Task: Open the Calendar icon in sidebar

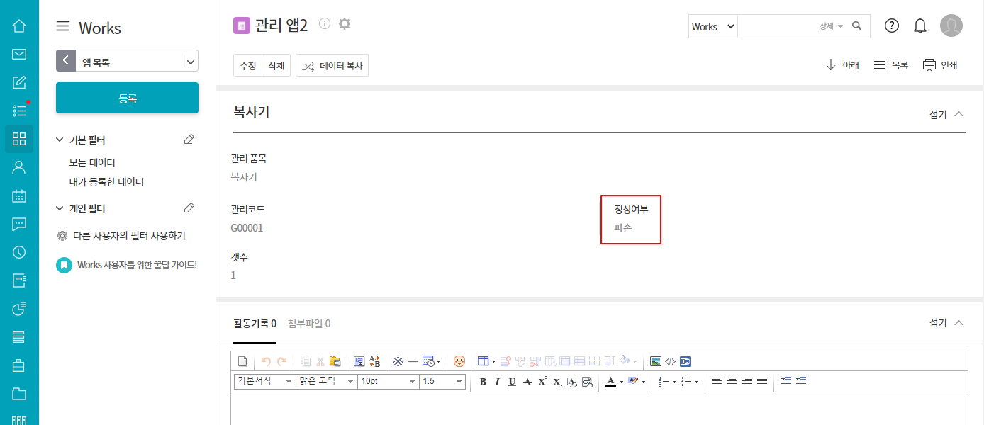Action: tap(19, 195)
